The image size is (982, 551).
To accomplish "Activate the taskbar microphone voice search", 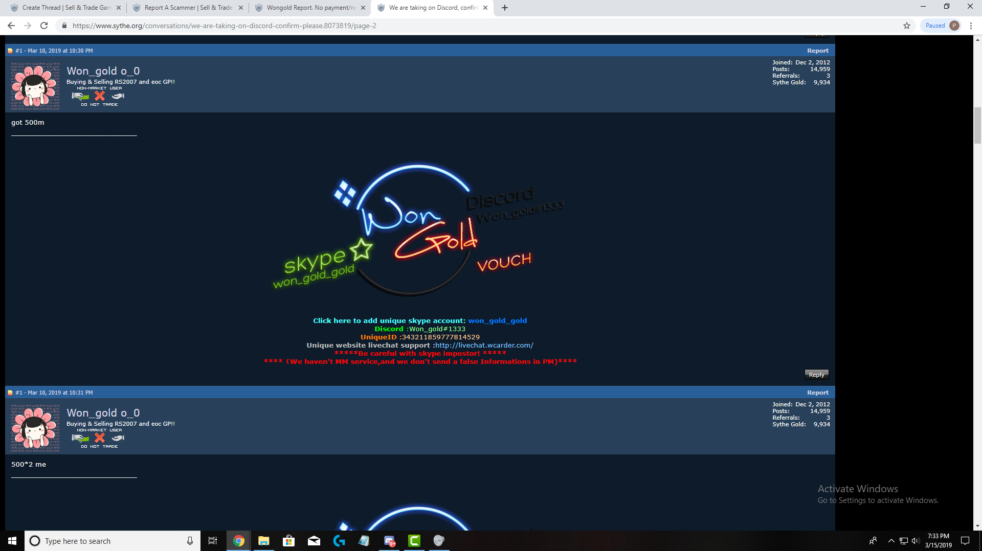I will click(x=190, y=541).
